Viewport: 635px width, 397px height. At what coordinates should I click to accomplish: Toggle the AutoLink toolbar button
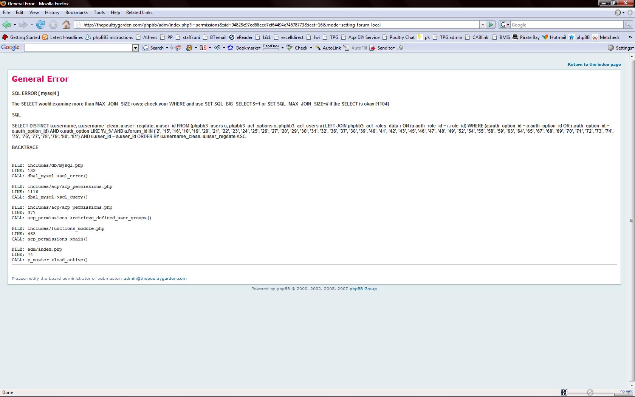328,48
